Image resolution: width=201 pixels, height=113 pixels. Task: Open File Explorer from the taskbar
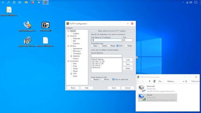(x=26, y=2)
